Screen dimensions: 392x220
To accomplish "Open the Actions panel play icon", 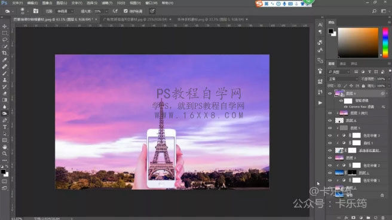I will click(320, 103).
